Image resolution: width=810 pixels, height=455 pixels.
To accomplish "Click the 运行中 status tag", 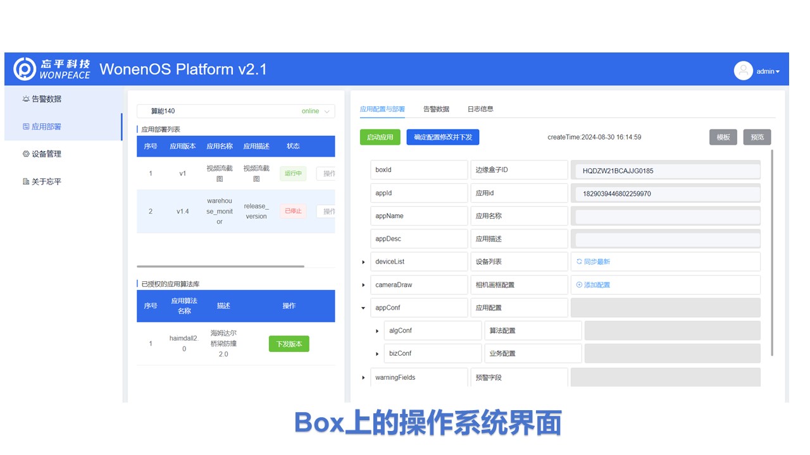I will 293,173.
